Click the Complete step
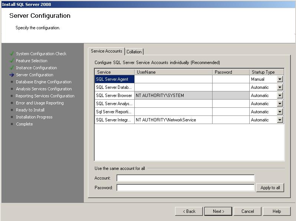 [x=24, y=124]
